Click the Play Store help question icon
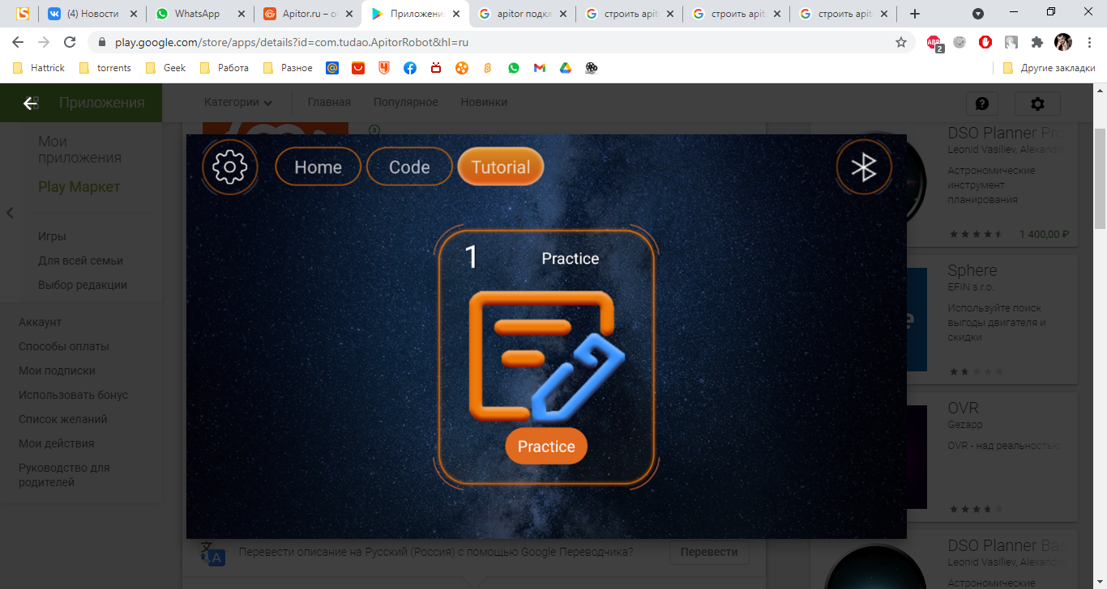 [x=982, y=104]
